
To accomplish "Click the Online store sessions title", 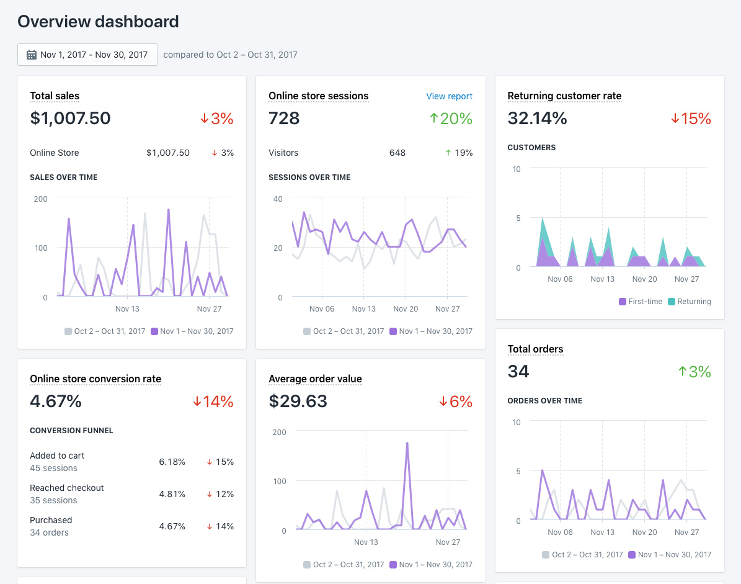I will tap(319, 96).
